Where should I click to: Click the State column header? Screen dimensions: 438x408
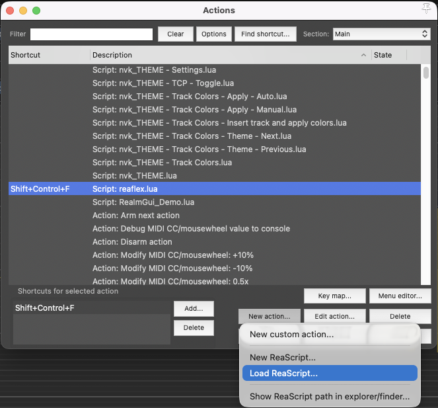pos(388,55)
